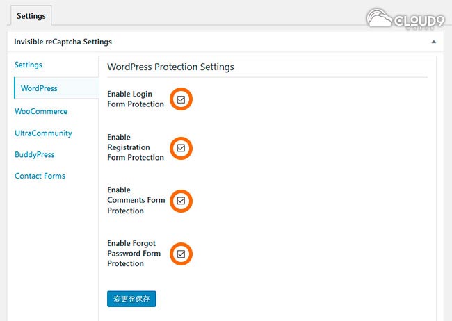Image resolution: width=452 pixels, height=321 pixels.
Task: Switch to BuddyPress settings
Action: pos(35,154)
